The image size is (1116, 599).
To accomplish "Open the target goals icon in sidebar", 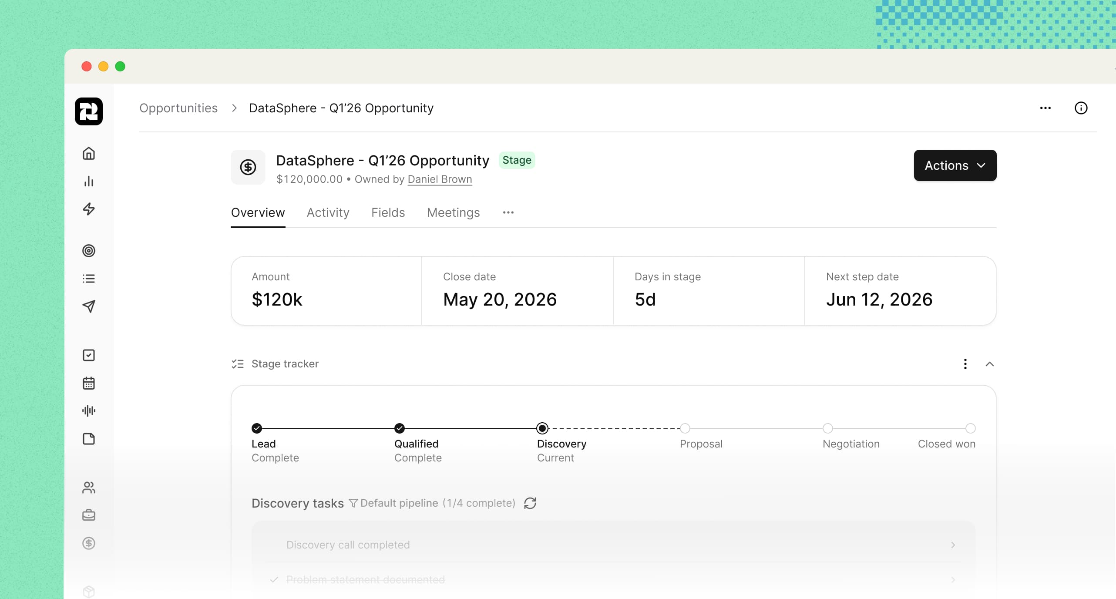I will [x=89, y=251].
